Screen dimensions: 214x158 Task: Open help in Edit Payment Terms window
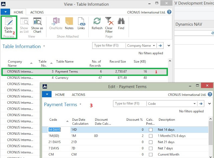pos(210,94)
